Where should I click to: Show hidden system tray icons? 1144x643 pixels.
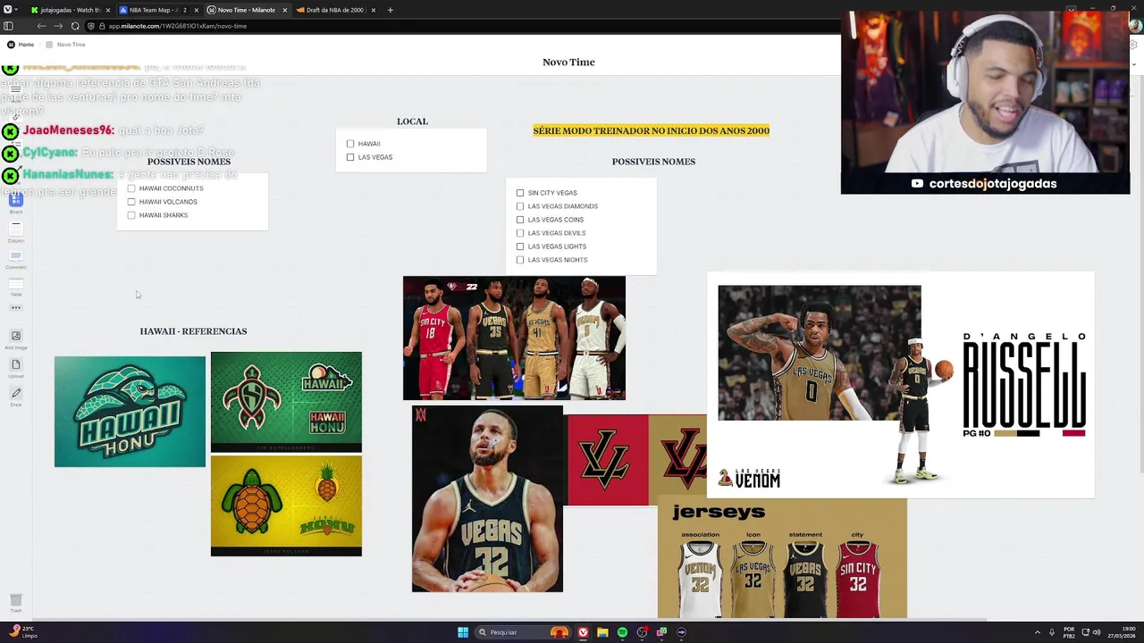(x=1038, y=632)
